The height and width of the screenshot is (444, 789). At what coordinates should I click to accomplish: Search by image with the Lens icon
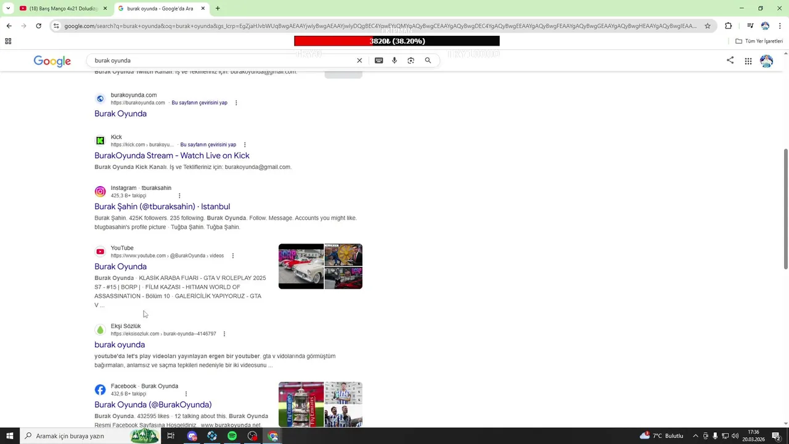pyautogui.click(x=411, y=60)
